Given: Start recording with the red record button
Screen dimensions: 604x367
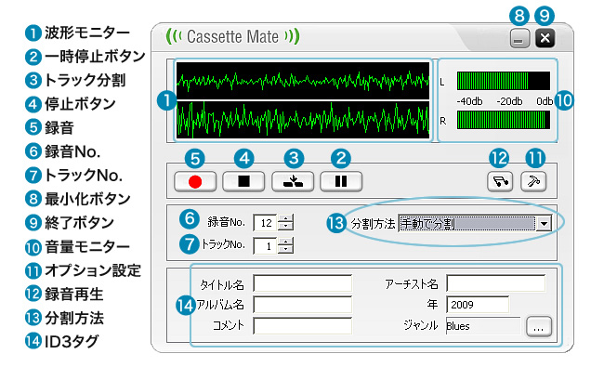Looking at the screenshot, I should click(x=195, y=181).
